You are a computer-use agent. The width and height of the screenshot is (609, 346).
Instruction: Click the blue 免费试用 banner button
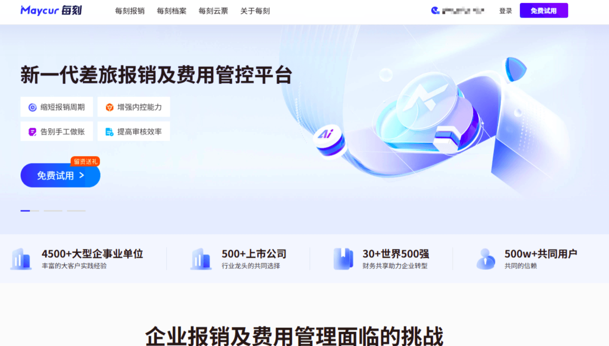tap(60, 175)
